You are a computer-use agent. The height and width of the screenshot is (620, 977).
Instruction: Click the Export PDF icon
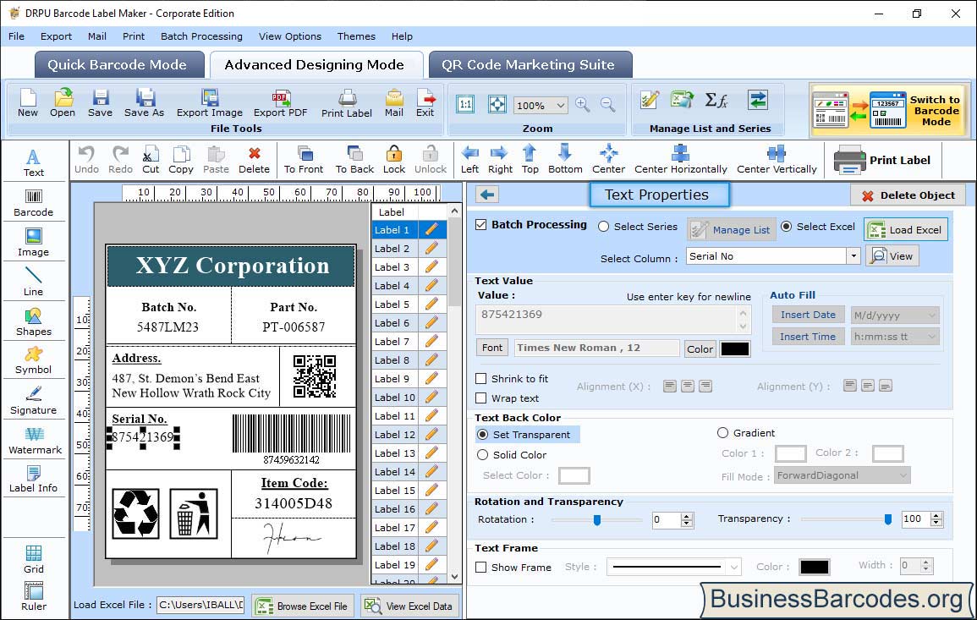[x=280, y=103]
